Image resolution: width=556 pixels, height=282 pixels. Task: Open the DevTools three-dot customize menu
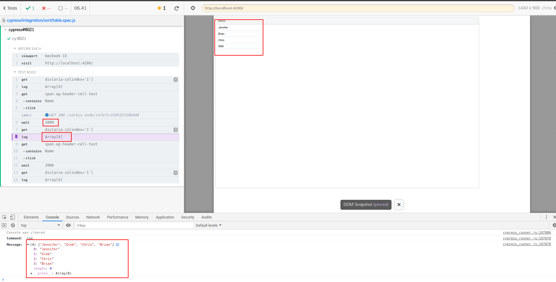pyautogui.click(x=546, y=217)
